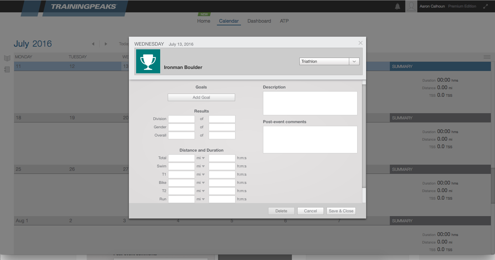Click the July 2016 month heading

point(33,44)
